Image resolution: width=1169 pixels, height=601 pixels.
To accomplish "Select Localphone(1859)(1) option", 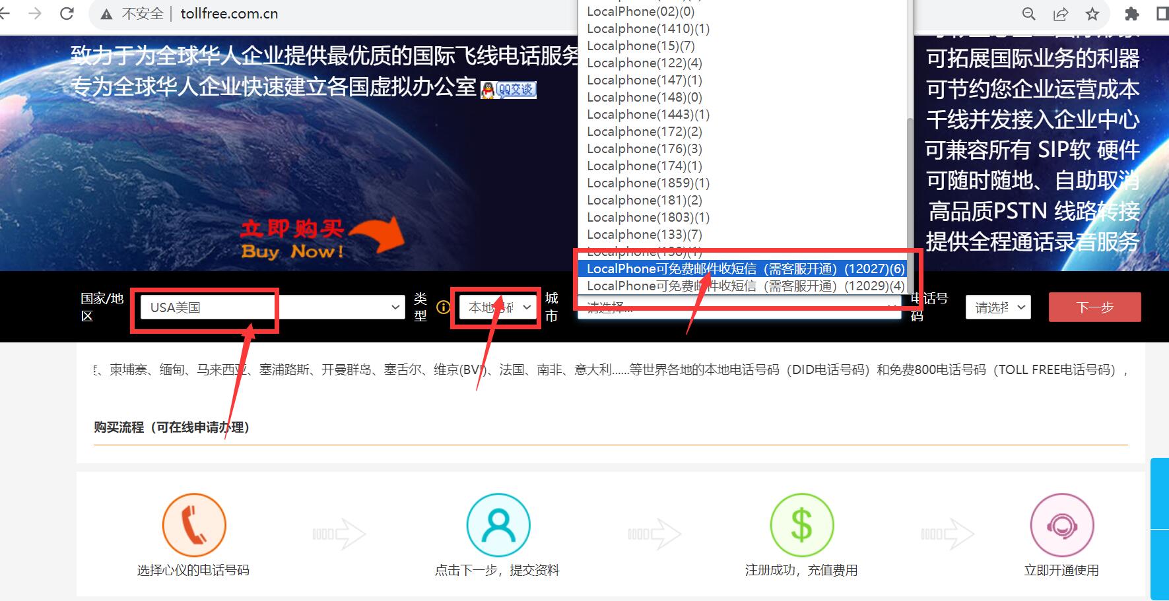I will coord(742,183).
